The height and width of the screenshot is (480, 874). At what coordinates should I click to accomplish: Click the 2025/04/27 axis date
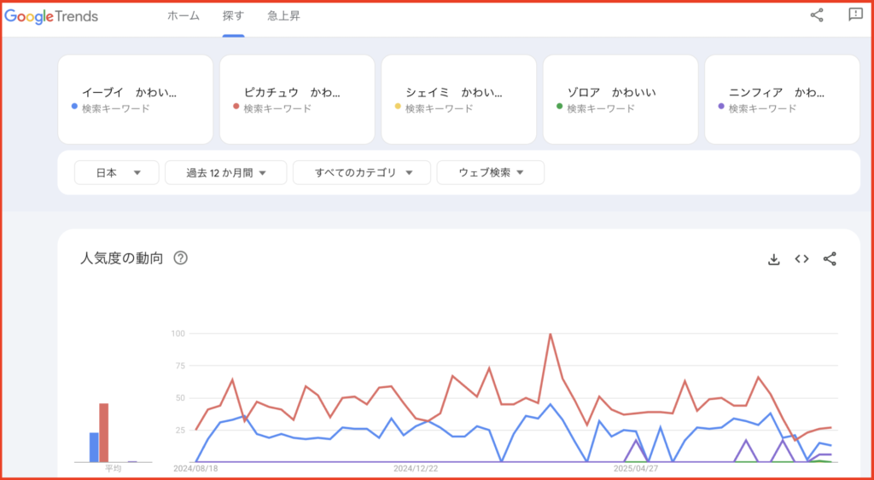pyautogui.click(x=634, y=469)
